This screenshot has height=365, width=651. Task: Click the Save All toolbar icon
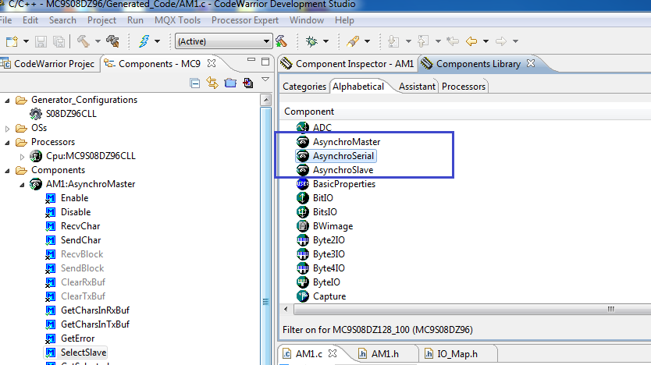click(59, 41)
